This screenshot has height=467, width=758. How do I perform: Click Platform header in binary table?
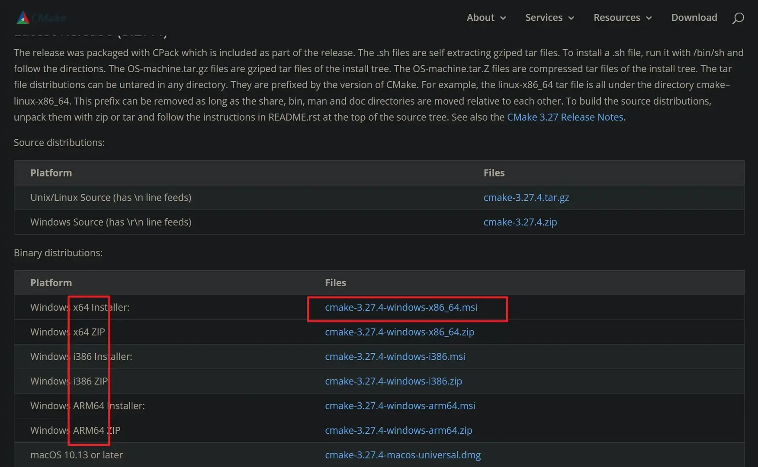click(51, 283)
